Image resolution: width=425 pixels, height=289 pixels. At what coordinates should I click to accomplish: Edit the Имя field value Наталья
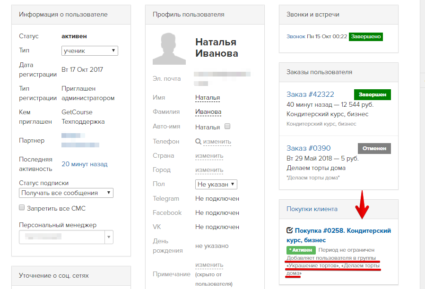pos(208,97)
